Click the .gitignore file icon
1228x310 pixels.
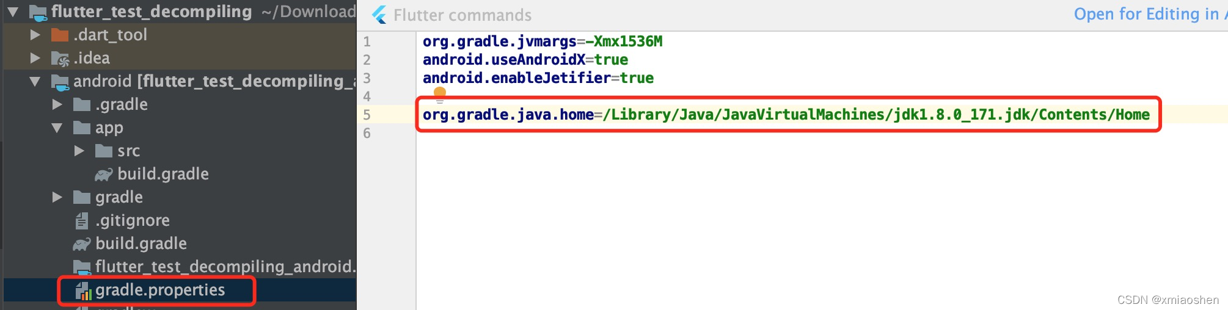[82, 220]
